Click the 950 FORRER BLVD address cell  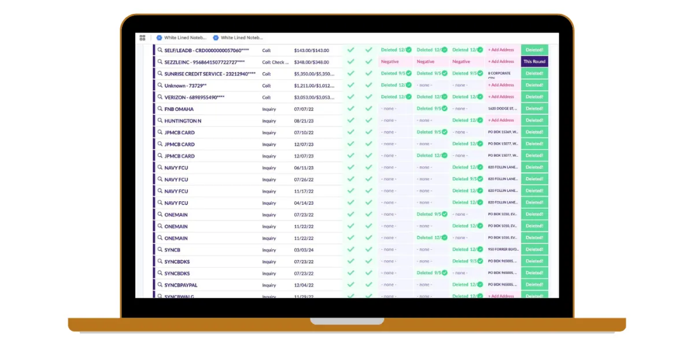point(502,250)
